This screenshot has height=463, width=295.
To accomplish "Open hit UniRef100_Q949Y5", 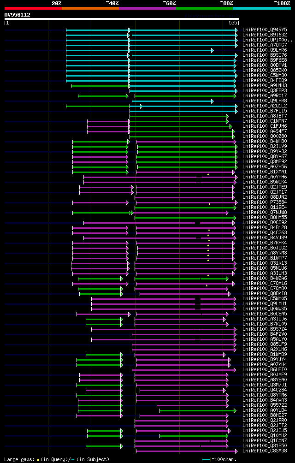I will pyautogui.click(x=265, y=30).
